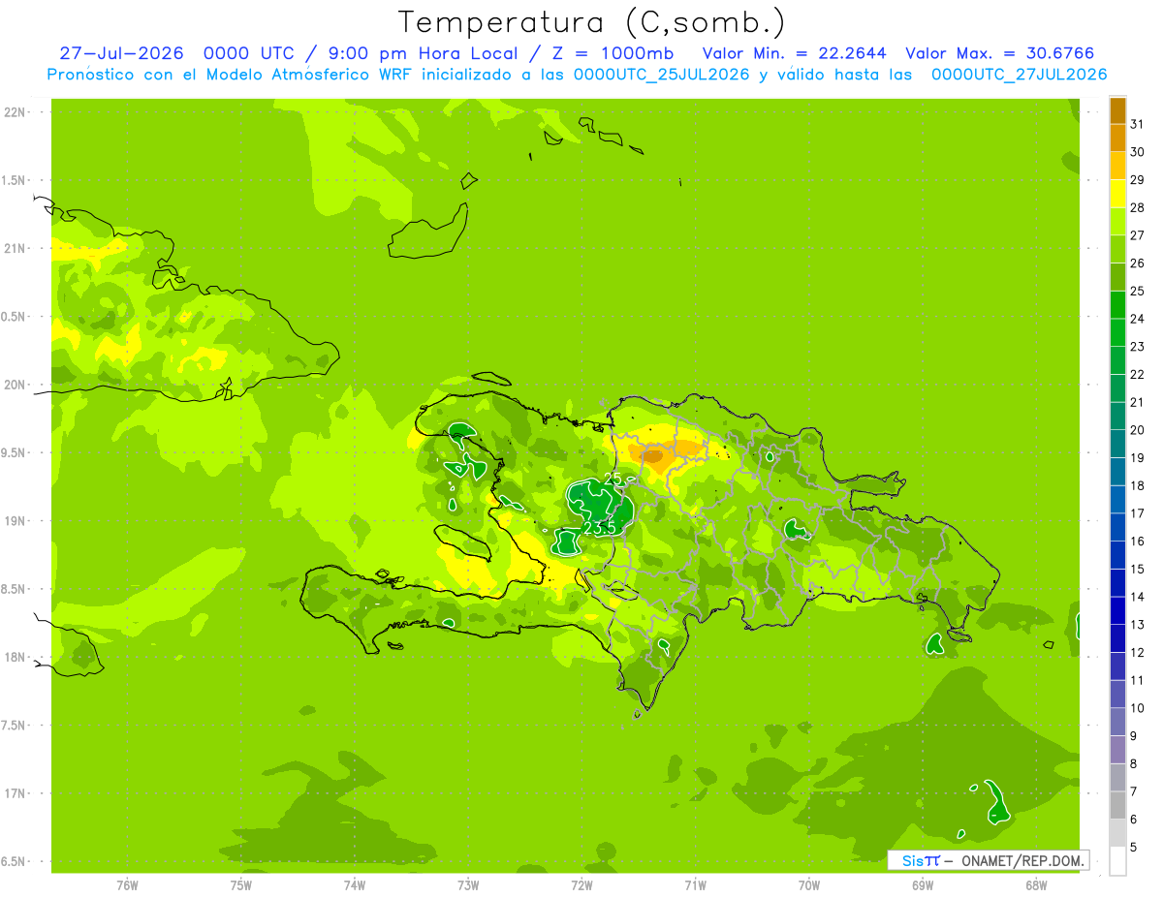Click the "13" color scale label
The image size is (1163, 898).
(x=1138, y=625)
